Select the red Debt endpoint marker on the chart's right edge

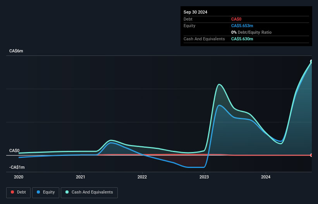tap(311, 155)
